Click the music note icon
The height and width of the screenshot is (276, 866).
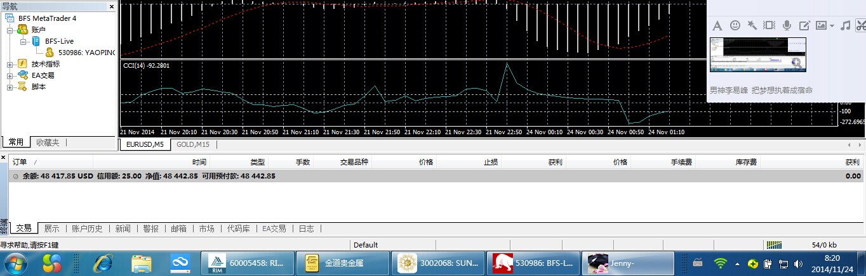click(845, 25)
